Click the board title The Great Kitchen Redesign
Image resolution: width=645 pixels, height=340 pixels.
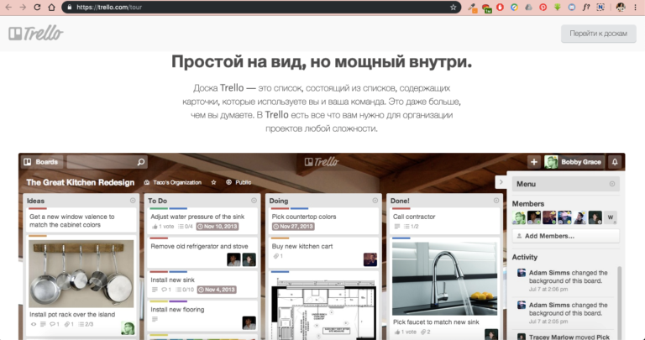[x=81, y=182]
